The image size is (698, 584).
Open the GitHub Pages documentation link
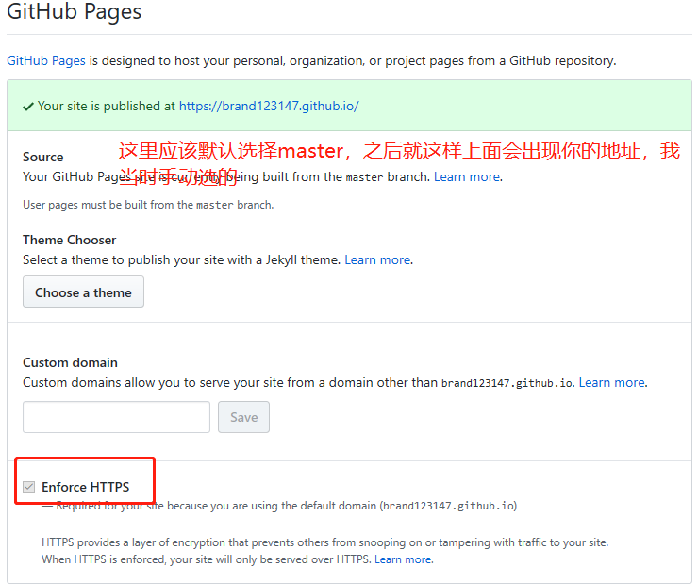[46, 60]
